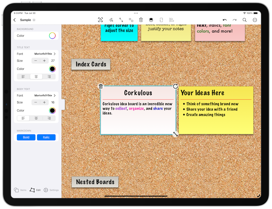Go back with the left chevron
Image resolution: width=272 pixels, height=209 pixels.
coord(15,20)
